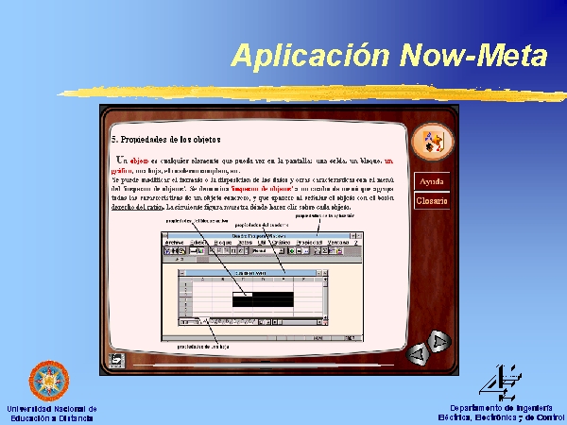Viewport: 567px width, 425px height.
Task: Follow the red 'objeto' link
Action: point(139,161)
